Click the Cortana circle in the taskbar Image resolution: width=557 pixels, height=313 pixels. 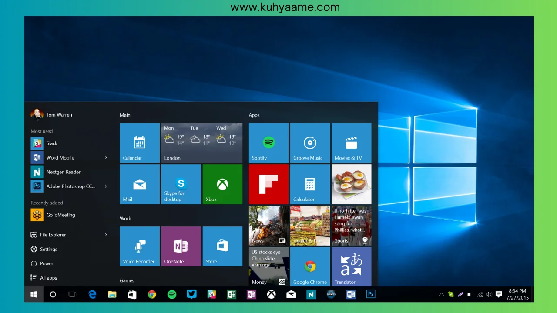53,294
